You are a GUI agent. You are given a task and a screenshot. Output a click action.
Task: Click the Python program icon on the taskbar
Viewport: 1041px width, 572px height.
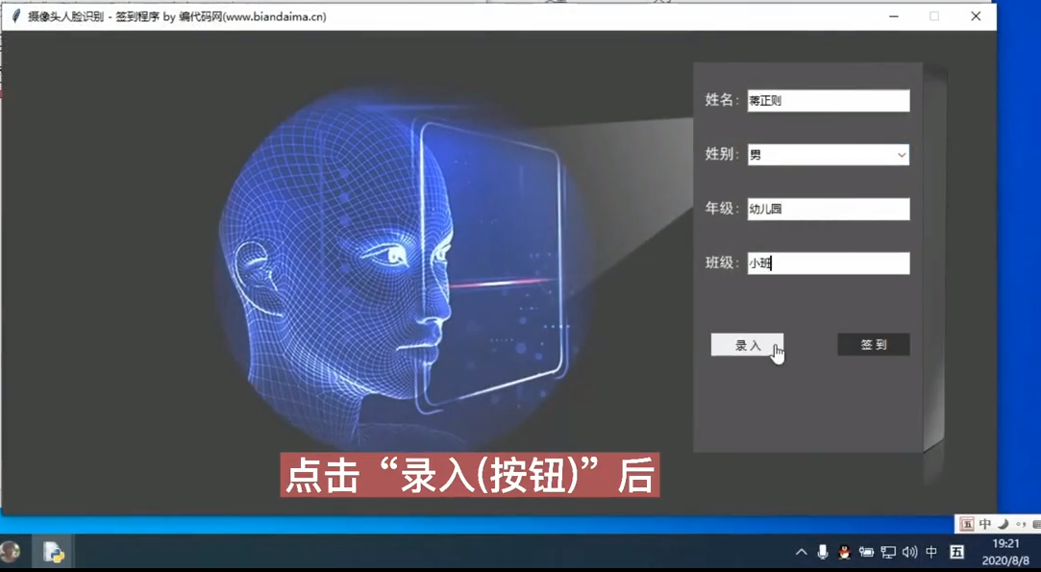pyautogui.click(x=53, y=552)
